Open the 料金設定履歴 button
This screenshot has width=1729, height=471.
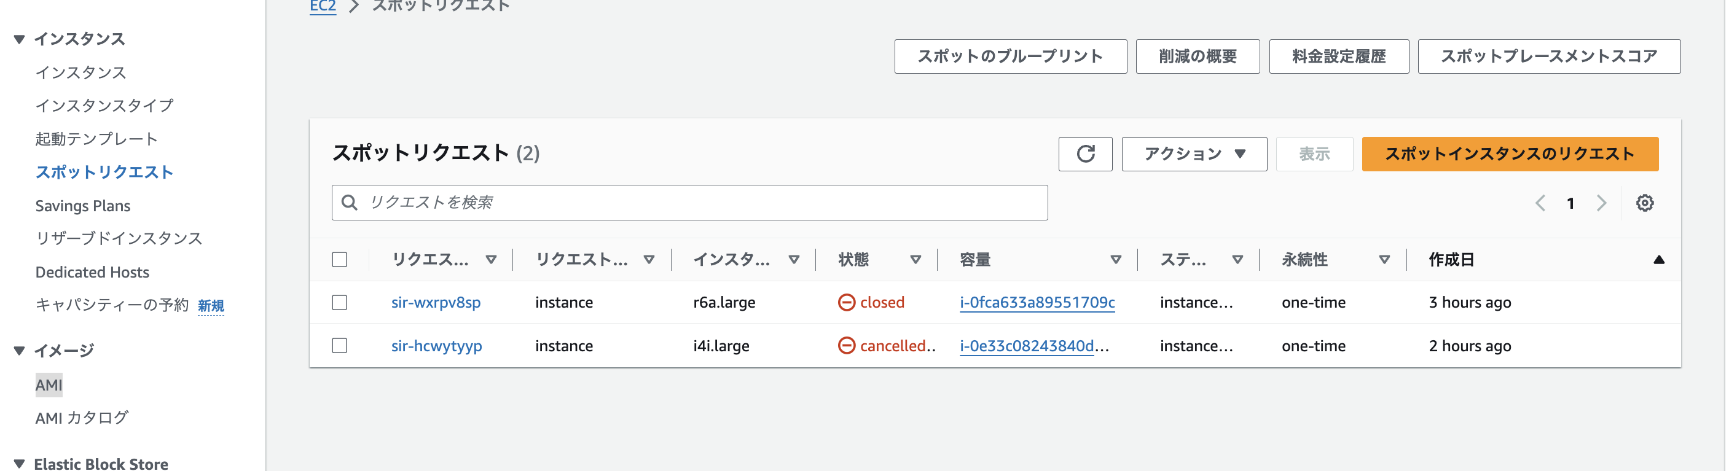[x=1338, y=56]
